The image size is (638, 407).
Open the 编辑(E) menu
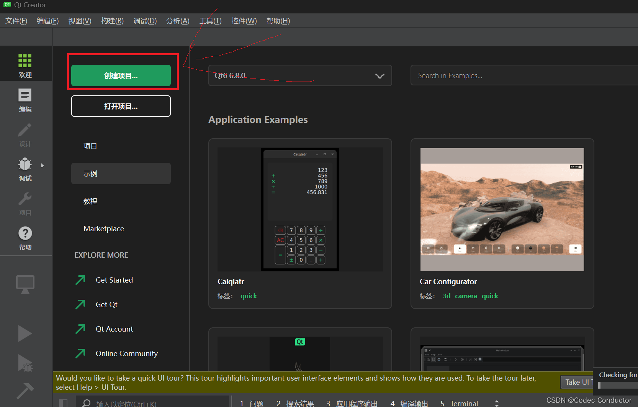(x=48, y=21)
